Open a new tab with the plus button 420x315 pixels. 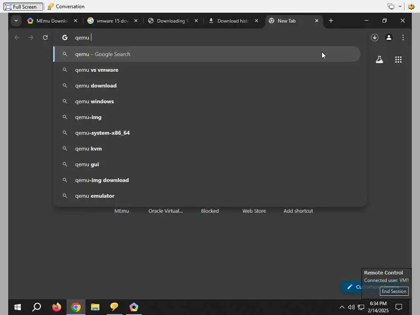331,21
